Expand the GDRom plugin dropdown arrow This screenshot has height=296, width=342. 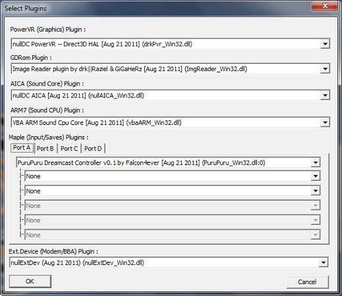[325, 69]
